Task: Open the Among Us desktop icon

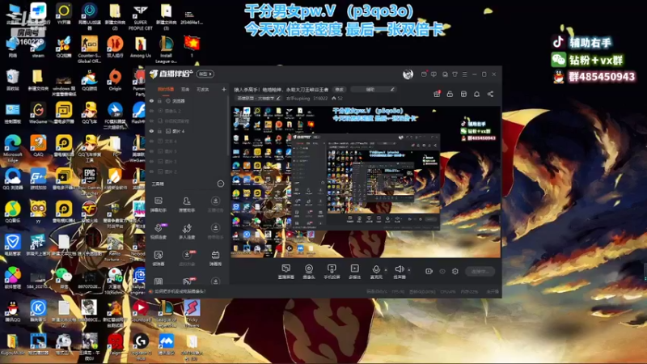Action: pos(140,47)
